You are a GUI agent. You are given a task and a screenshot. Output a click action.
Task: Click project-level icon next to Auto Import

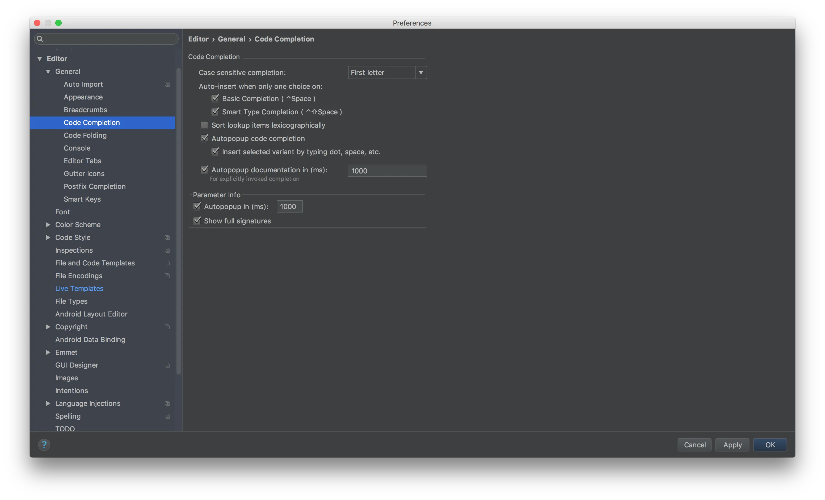167,85
